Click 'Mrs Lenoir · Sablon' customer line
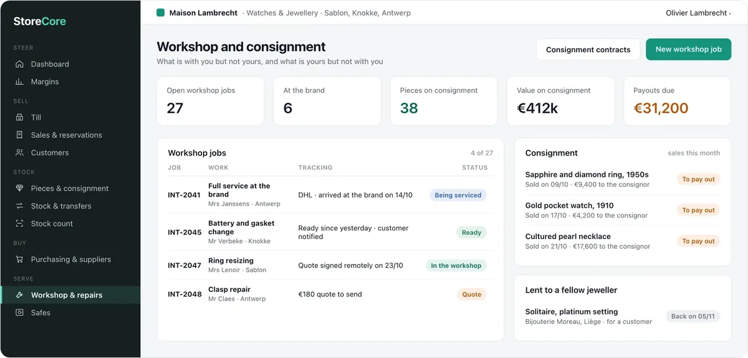748x358 pixels. [237, 270]
